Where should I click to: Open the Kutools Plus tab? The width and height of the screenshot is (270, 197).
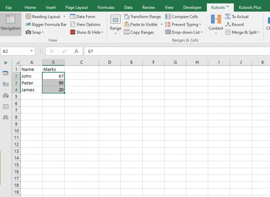[x=250, y=7]
